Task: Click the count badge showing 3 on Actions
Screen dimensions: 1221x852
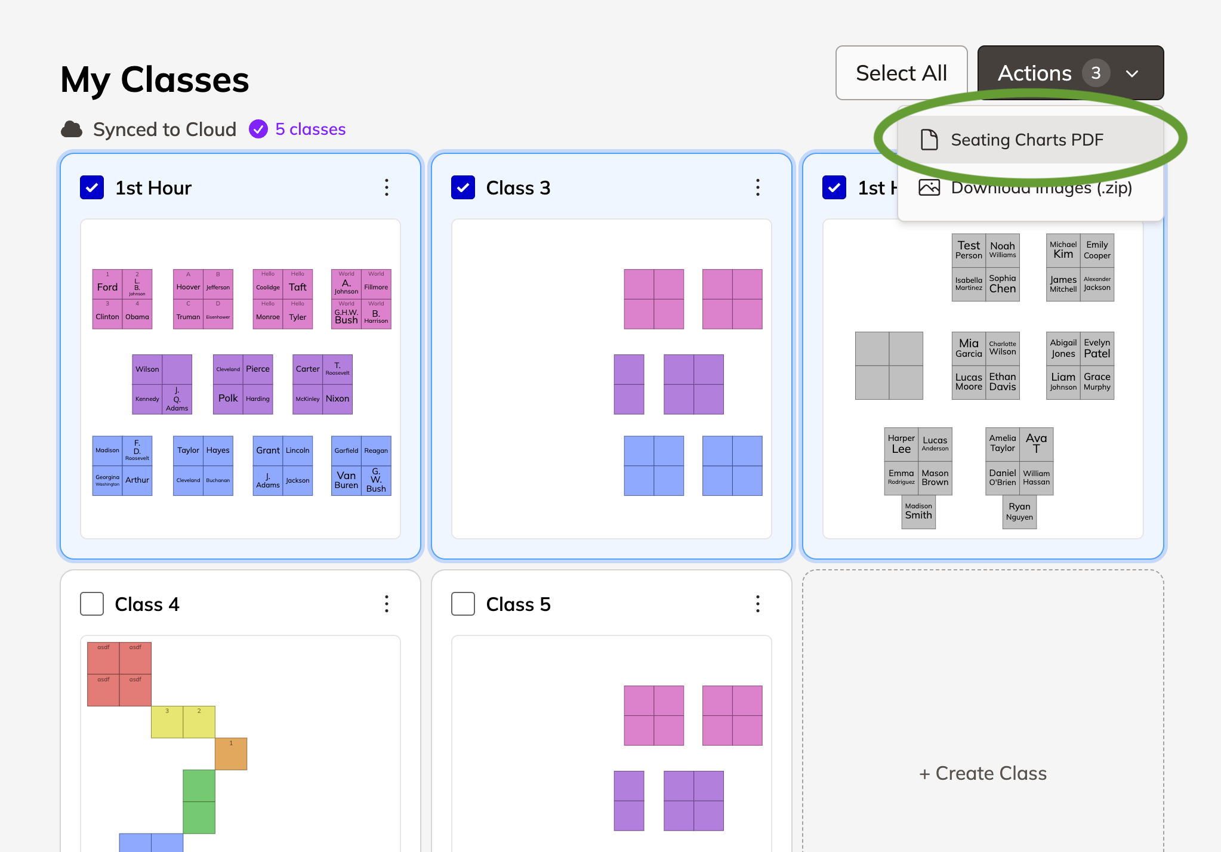Action: [1096, 73]
